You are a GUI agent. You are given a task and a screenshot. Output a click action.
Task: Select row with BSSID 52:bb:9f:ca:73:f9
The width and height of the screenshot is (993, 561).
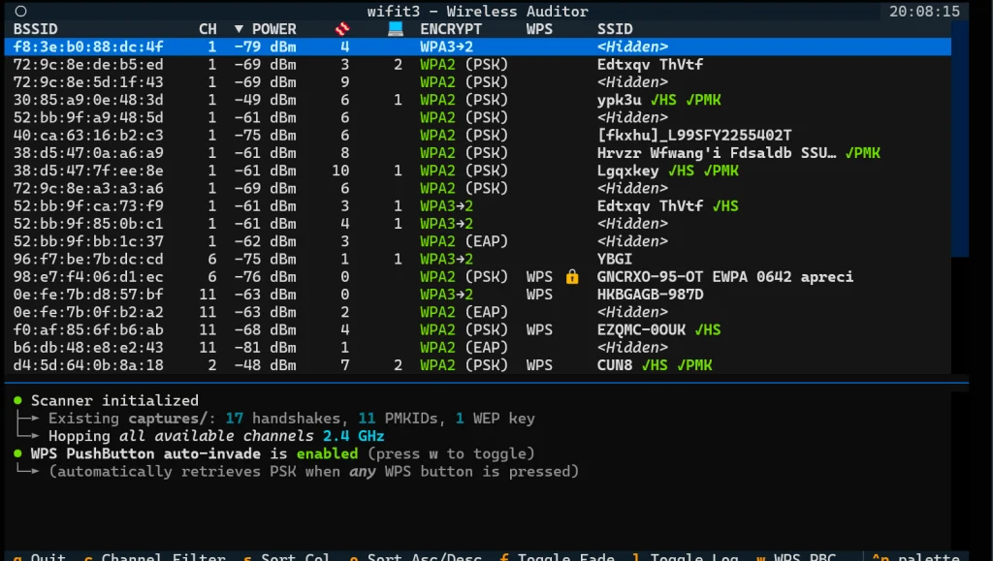pyautogui.click(x=477, y=206)
